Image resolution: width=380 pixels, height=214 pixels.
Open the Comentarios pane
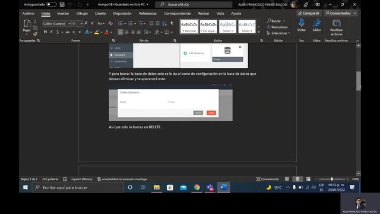[x=341, y=13]
